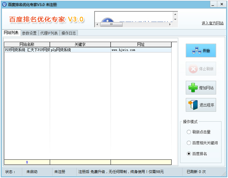
Task: Click the 网站名称 column header
Action: [x=27, y=44]
